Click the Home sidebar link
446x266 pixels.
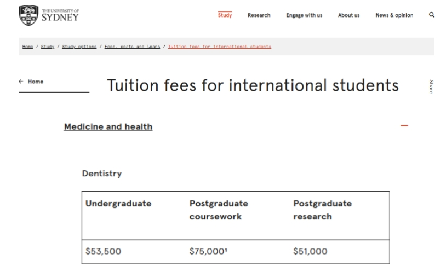point(36,82)
